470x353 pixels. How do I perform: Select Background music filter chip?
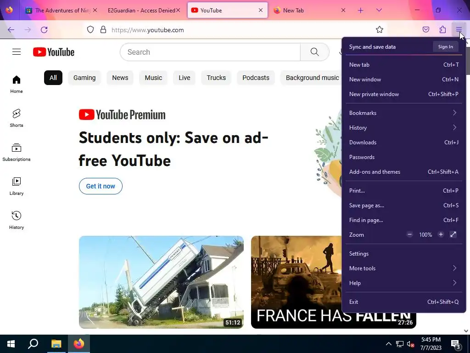coord(311,78)
